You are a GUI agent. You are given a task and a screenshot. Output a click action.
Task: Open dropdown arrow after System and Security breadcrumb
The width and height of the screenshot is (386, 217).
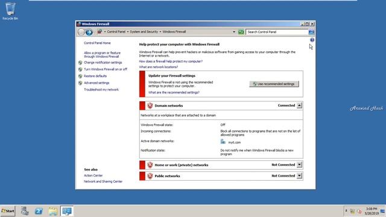pyautogui.click(x=160, y=32)
